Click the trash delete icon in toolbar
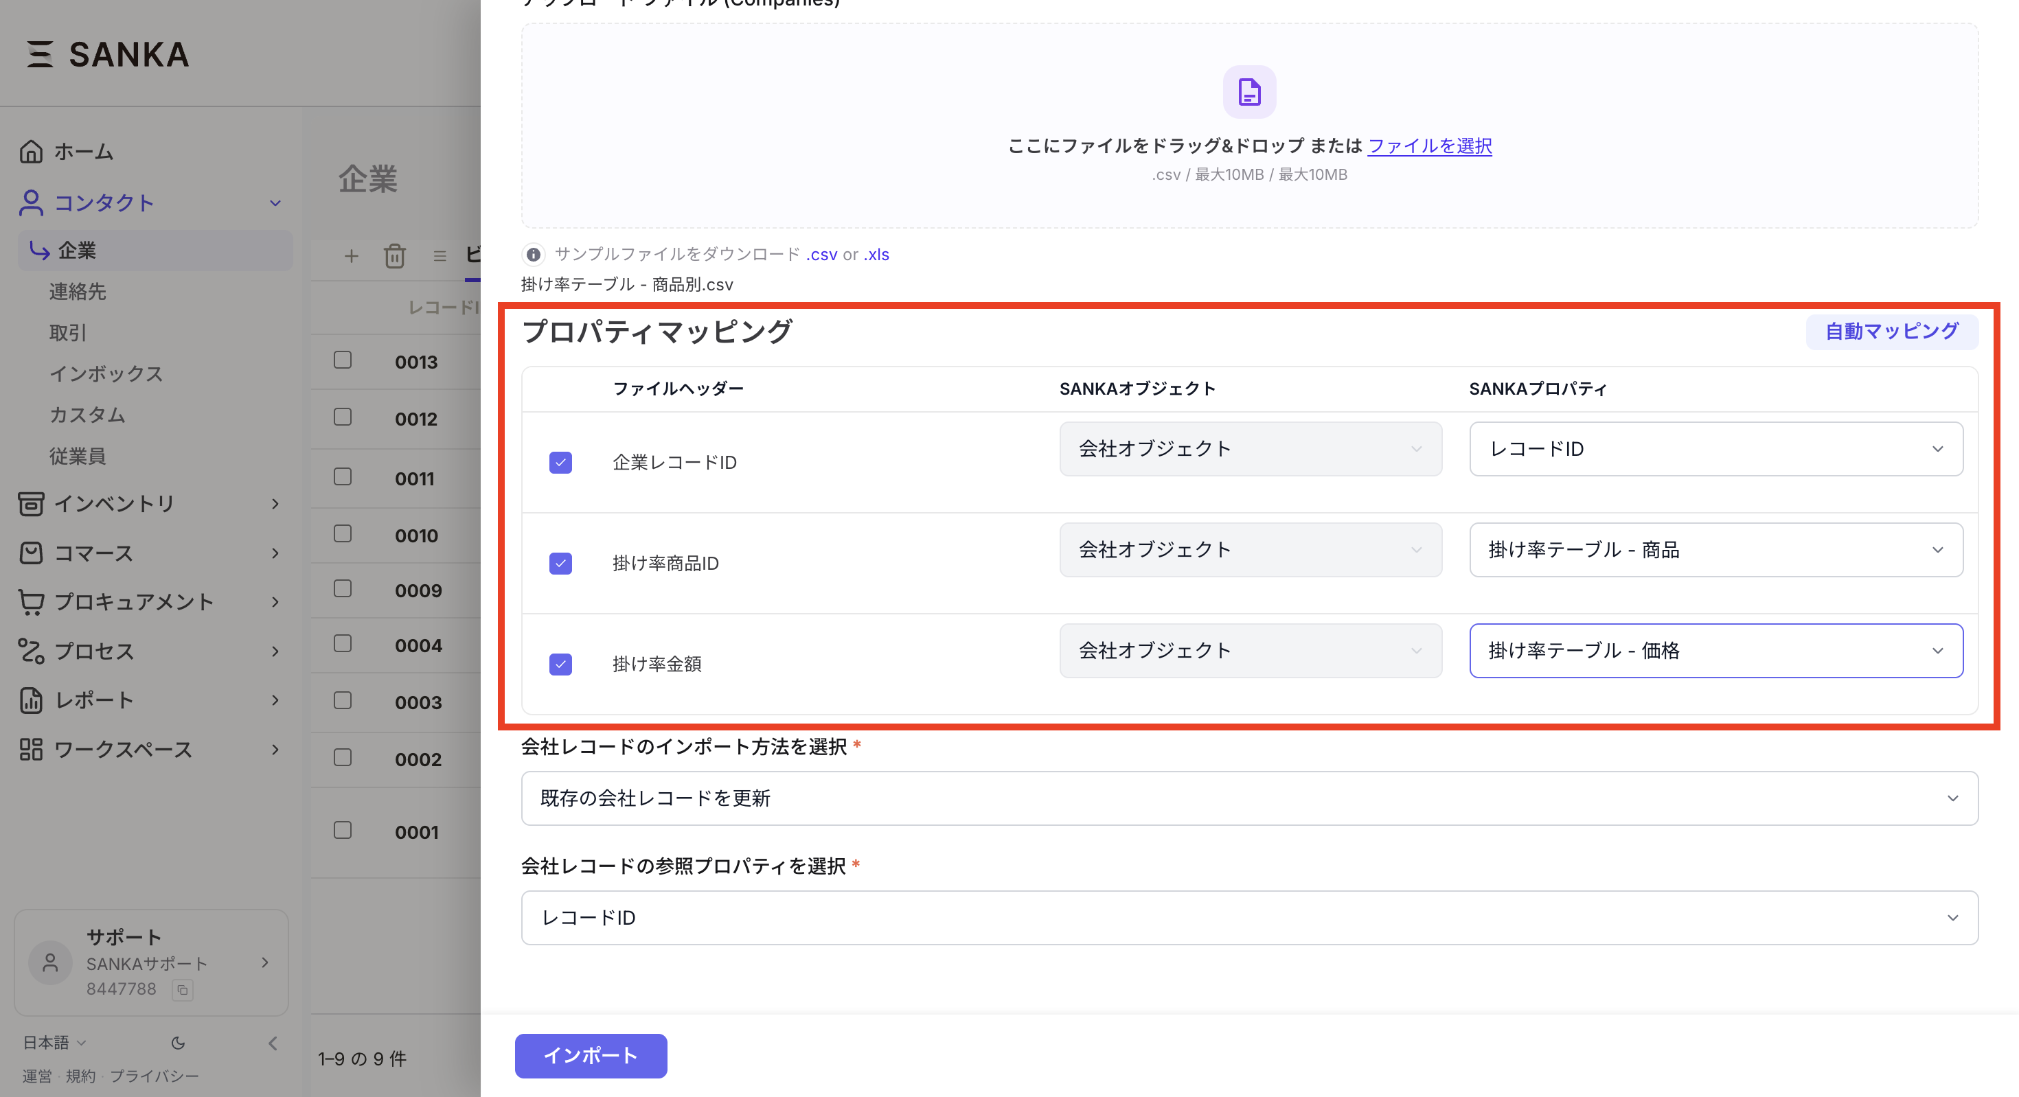Screen dimensions: 2019x1097 [x=394, y=256]
